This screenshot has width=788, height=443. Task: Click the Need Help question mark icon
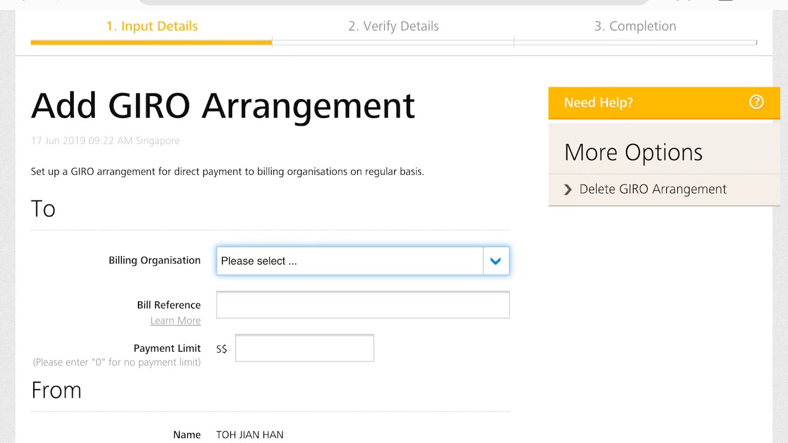pos(756,102)
